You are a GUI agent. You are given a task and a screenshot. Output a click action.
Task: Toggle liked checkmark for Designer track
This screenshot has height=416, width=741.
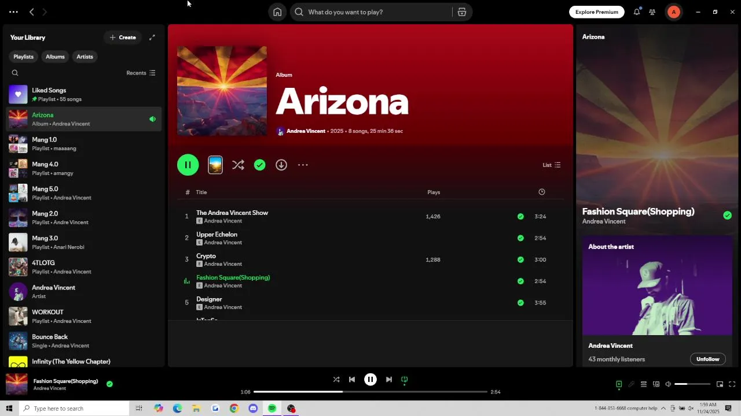[x=520, y=303]
